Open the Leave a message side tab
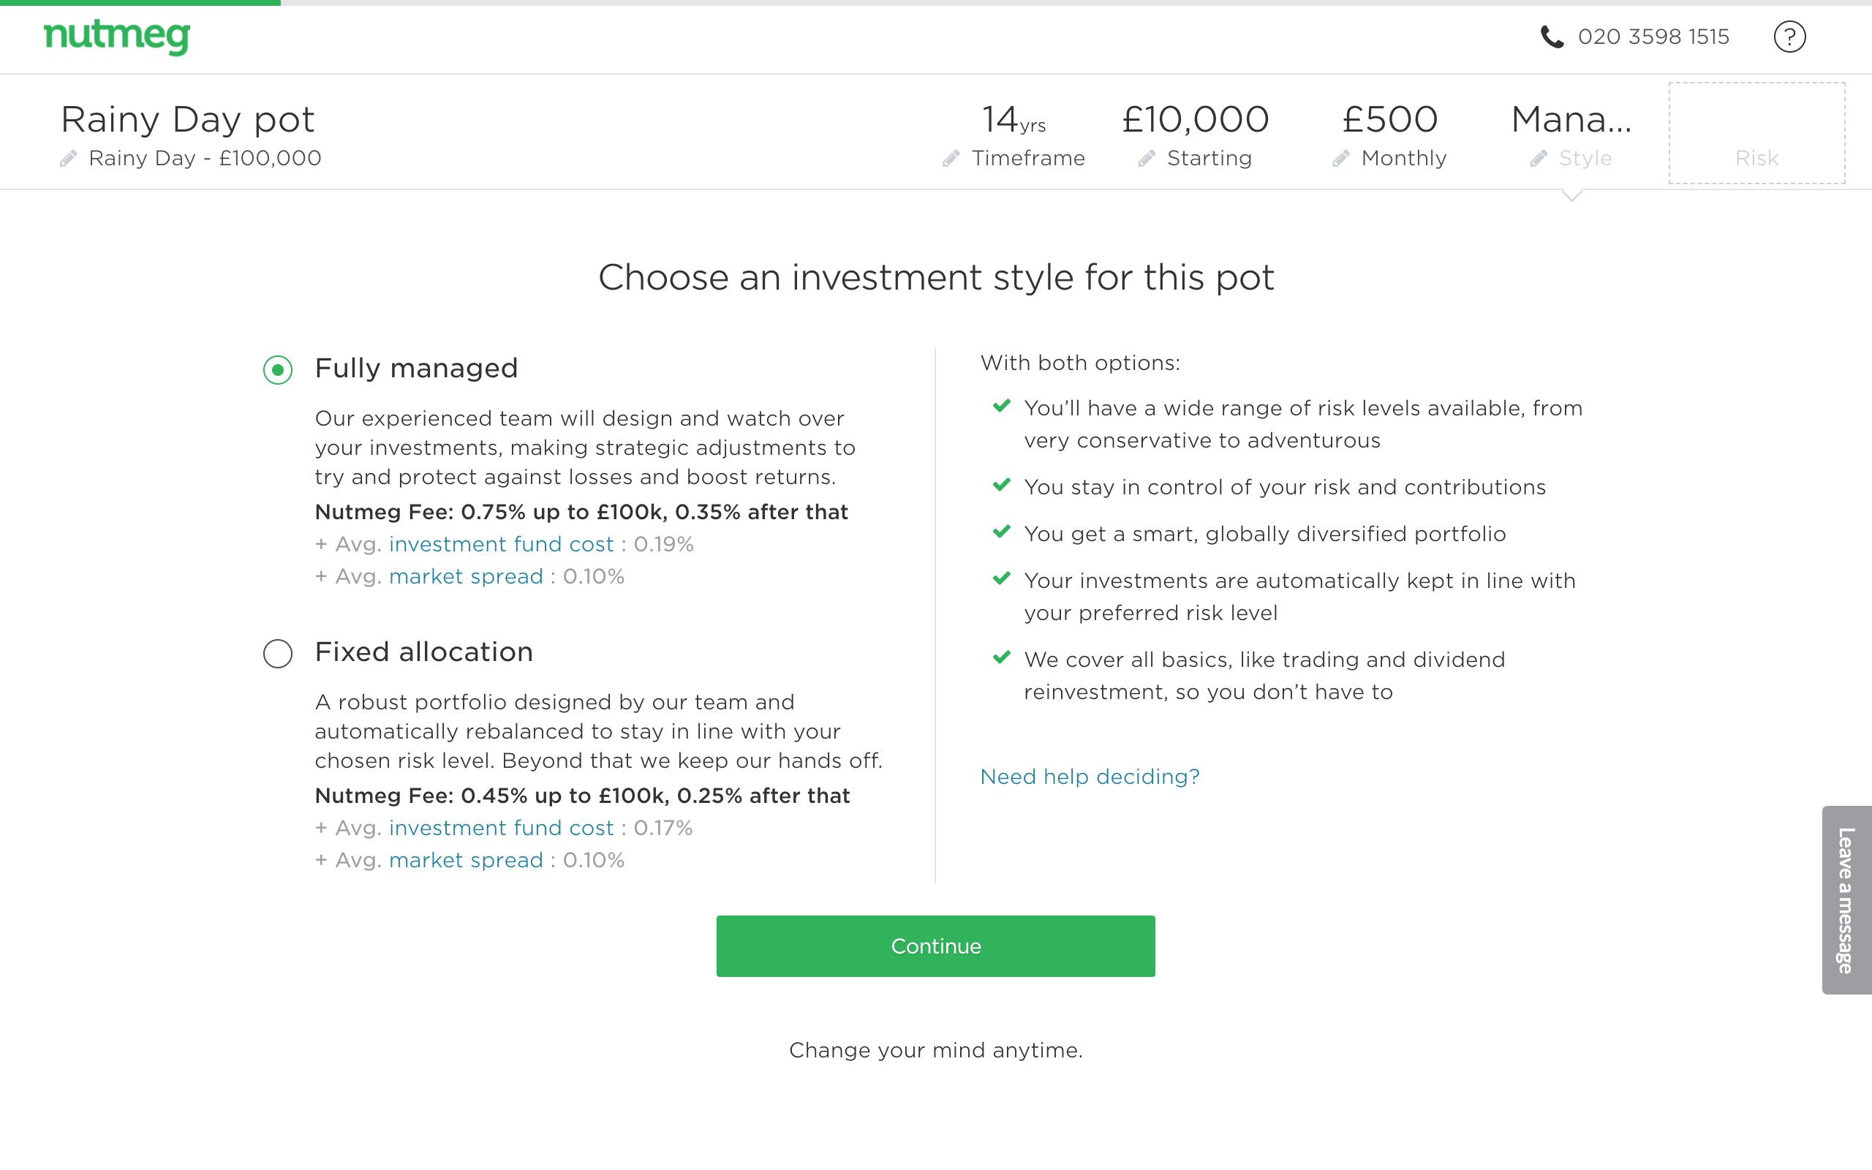This screenshot has width=1872, height=1170. click(x=1846, y=900)
